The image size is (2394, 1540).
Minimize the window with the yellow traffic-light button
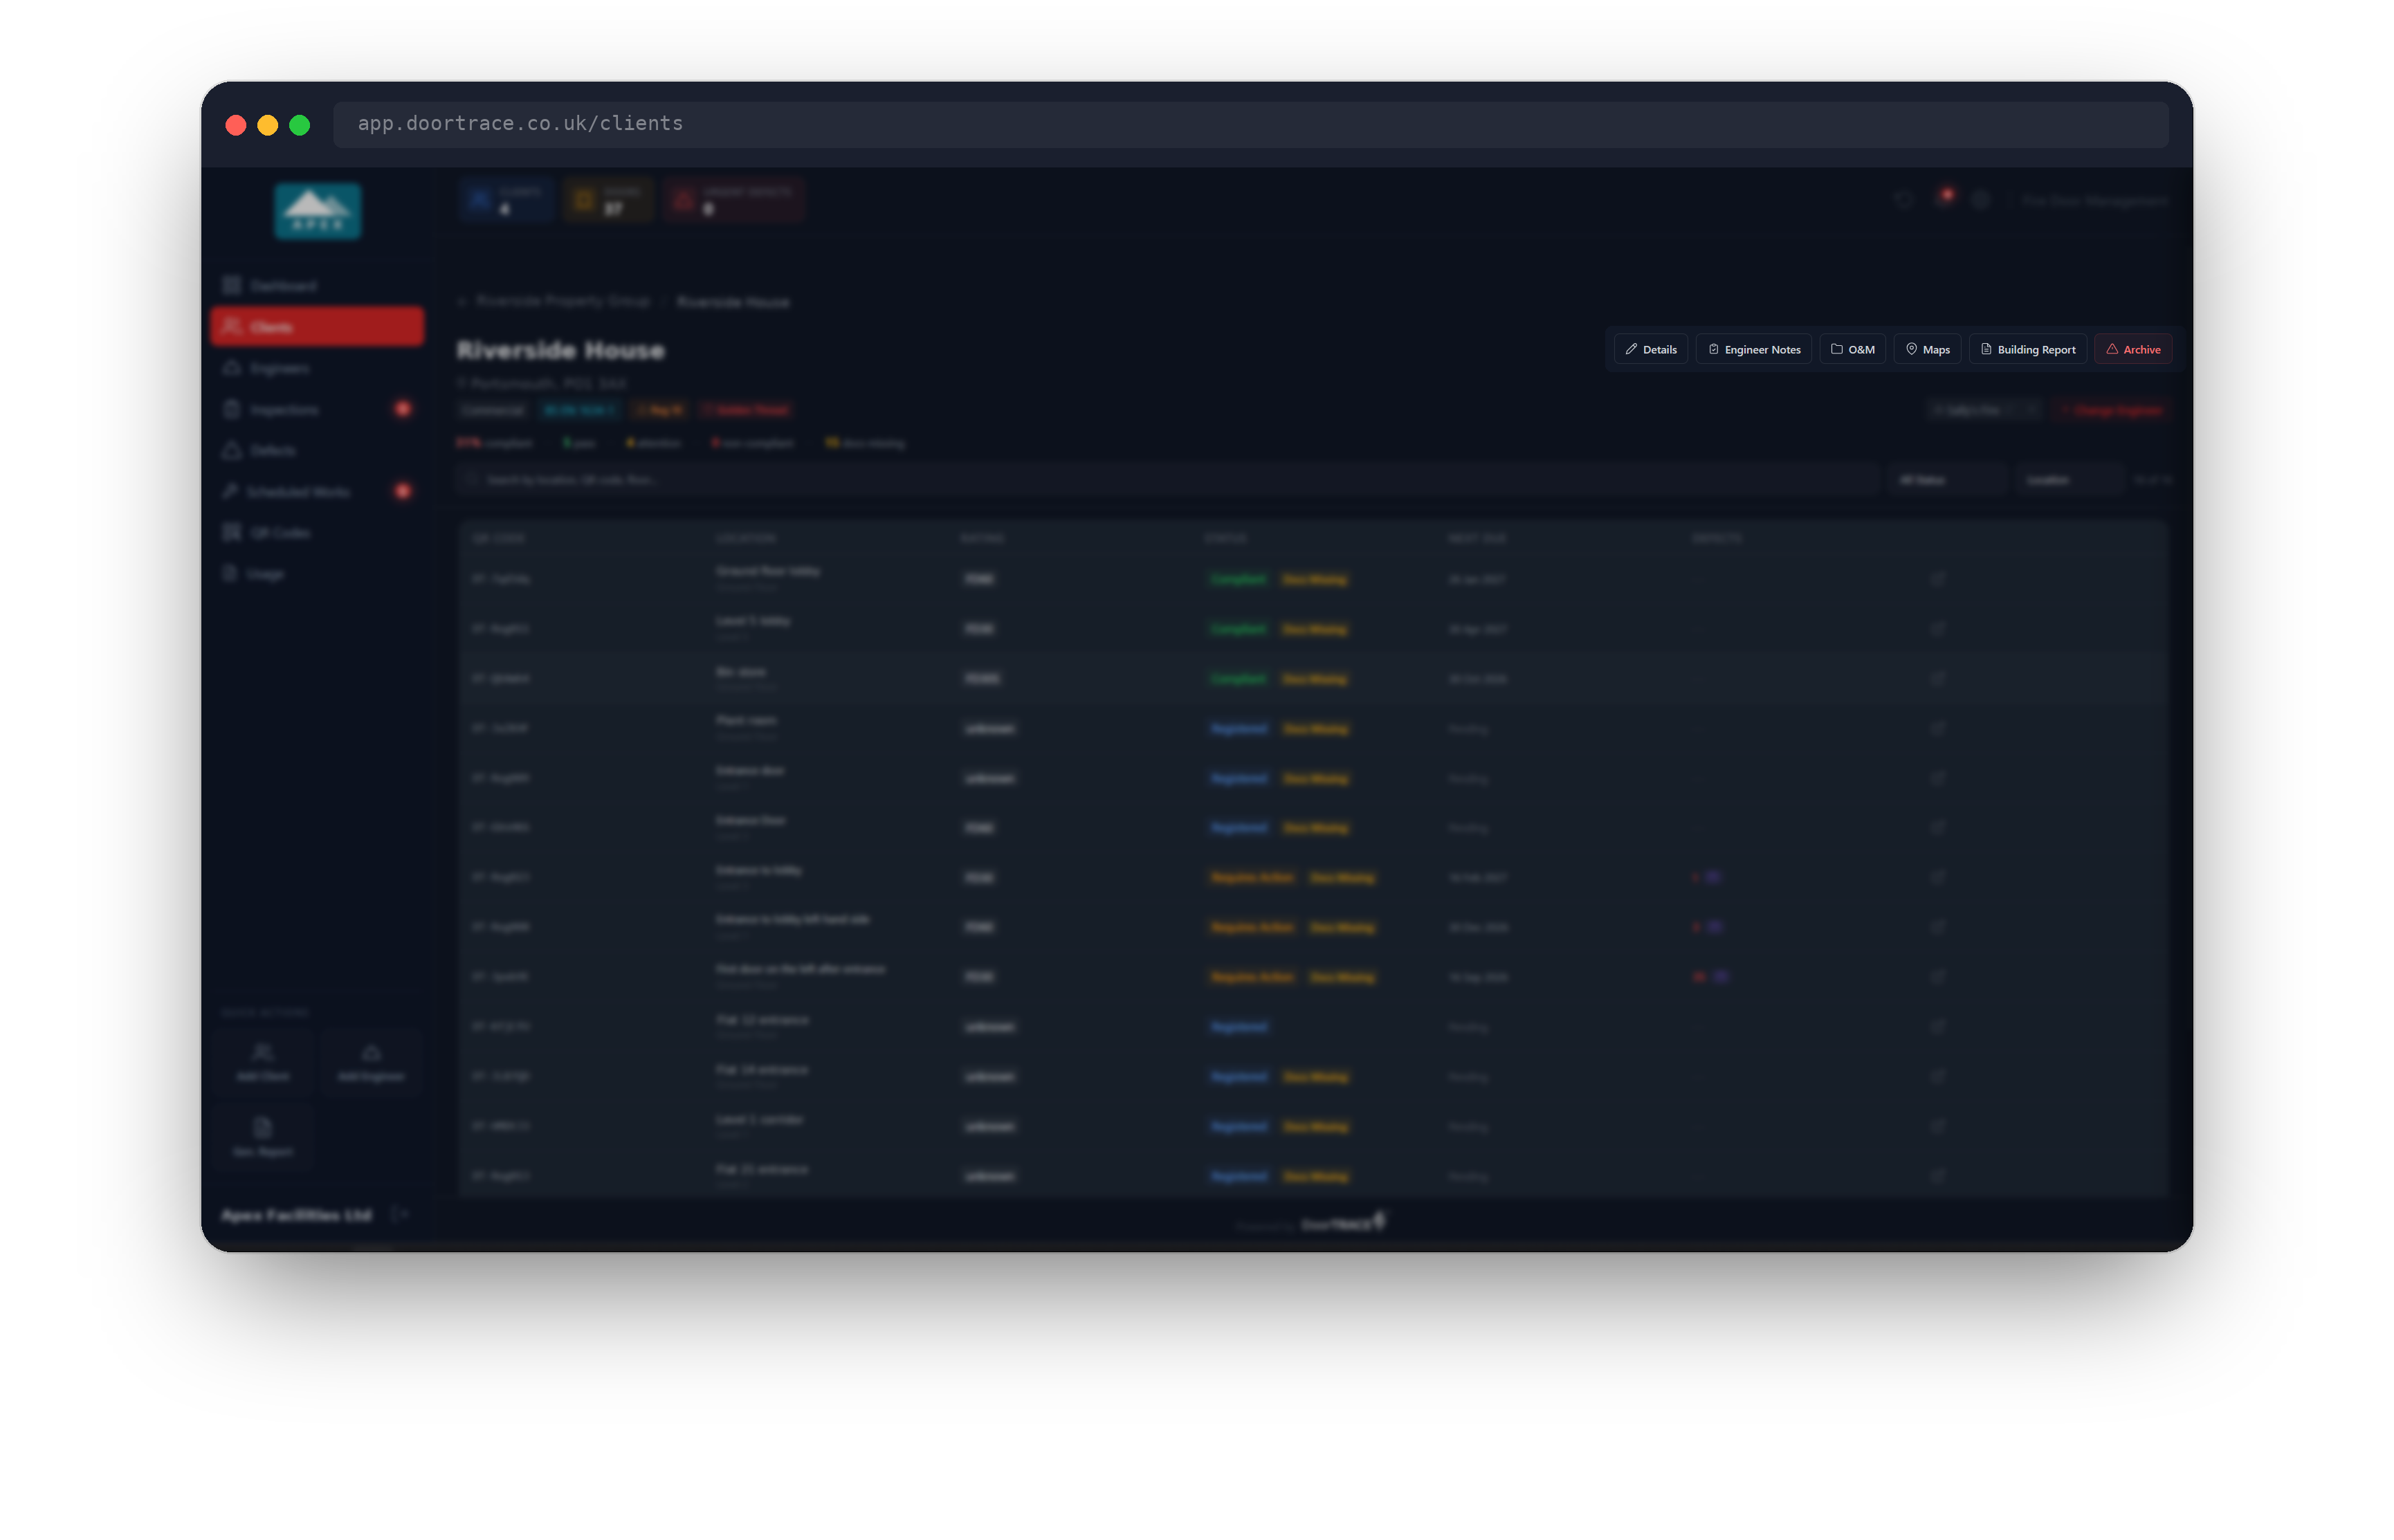pos(268,125)
